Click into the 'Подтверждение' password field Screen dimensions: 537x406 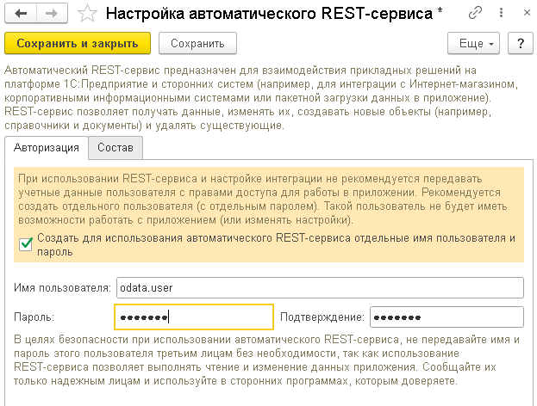pos(446,317)
